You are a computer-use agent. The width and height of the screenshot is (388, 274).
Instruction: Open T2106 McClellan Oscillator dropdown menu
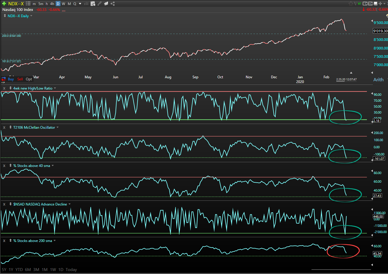tap(58, 128)
